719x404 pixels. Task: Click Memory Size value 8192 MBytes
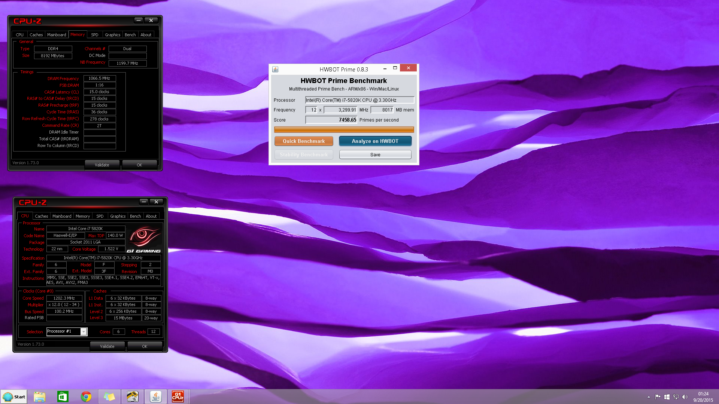pyautogui.click(x=53, y=56)
